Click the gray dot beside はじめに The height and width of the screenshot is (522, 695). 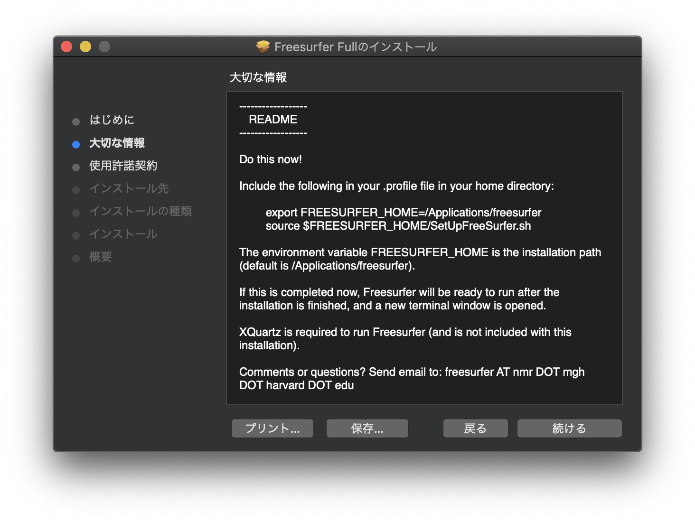tap(76, 121)
